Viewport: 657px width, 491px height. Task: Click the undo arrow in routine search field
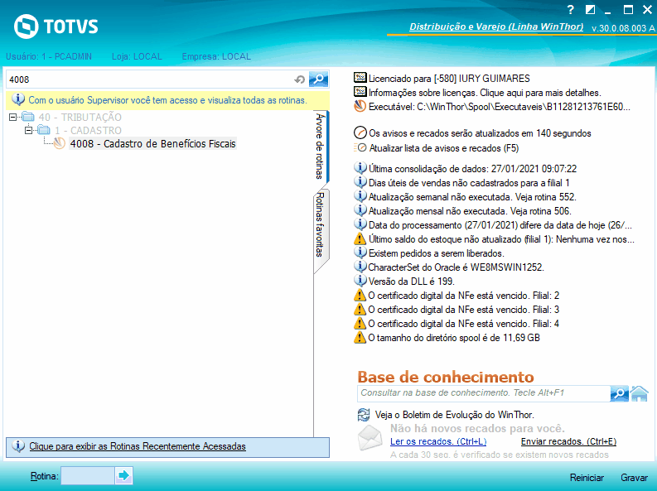tap(299, 79)
